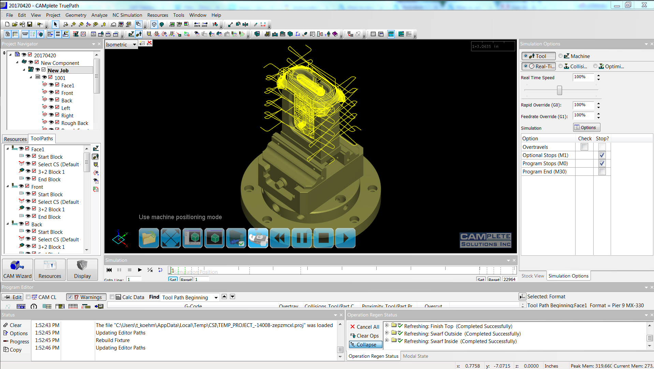
Task: Play simulation using the viewport overlay button
Action: [345, 238]
